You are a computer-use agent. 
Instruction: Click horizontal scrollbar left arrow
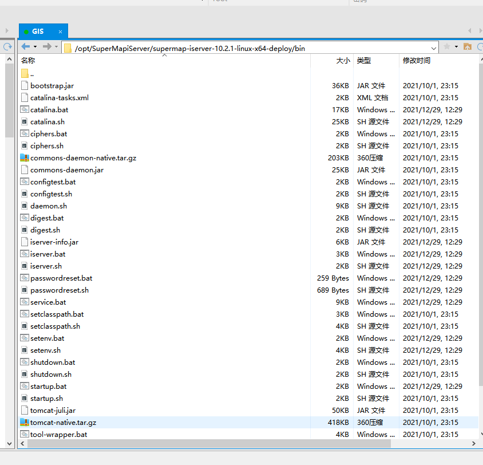22,443
